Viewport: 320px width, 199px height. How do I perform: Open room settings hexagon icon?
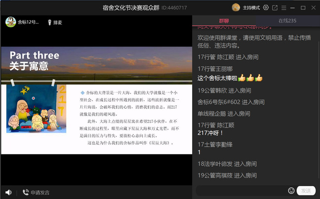coord(266,7)
